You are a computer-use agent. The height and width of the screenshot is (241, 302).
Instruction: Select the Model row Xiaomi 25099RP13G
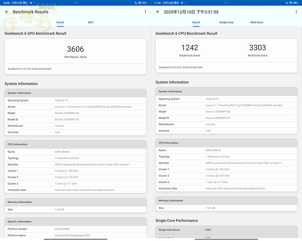click(x=75, y=113)
